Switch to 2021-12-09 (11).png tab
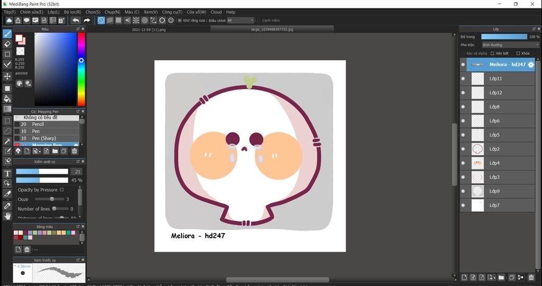Image resolution: width=542 pixels, height=286 pixels. [x=149, y=30]
